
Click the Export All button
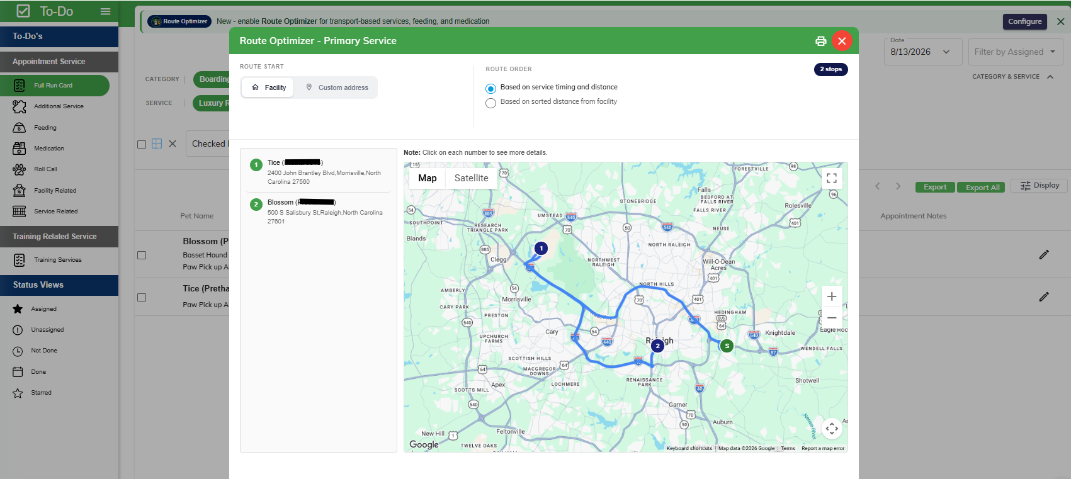click(982, 187)
